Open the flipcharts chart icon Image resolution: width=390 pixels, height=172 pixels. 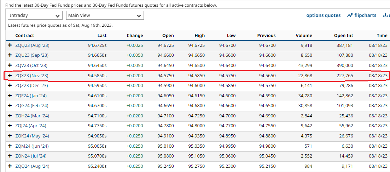point(350,16)
